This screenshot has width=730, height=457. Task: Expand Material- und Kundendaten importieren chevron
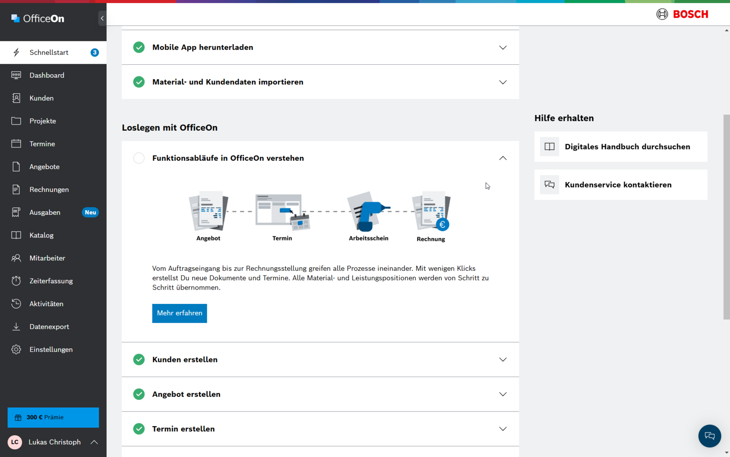tap(503, 82)
